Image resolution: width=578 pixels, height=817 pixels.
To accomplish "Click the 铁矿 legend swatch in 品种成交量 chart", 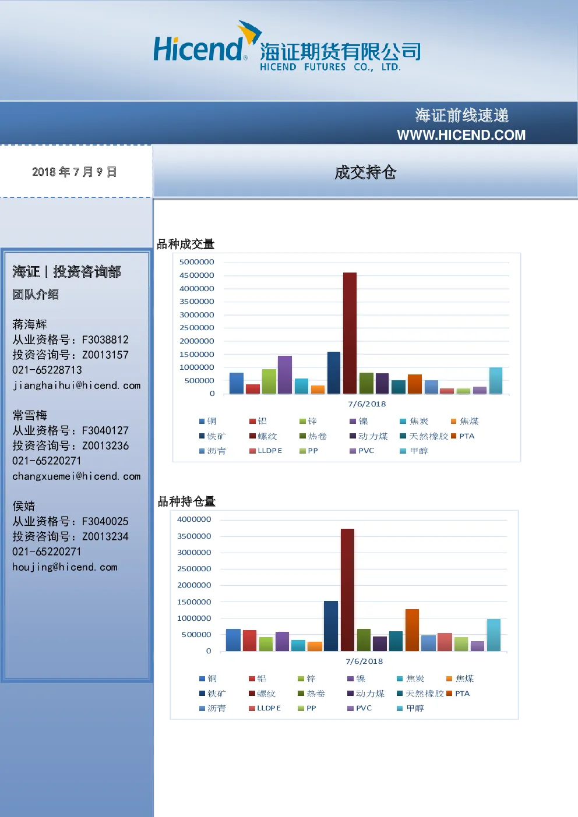I will coord(202,436).
